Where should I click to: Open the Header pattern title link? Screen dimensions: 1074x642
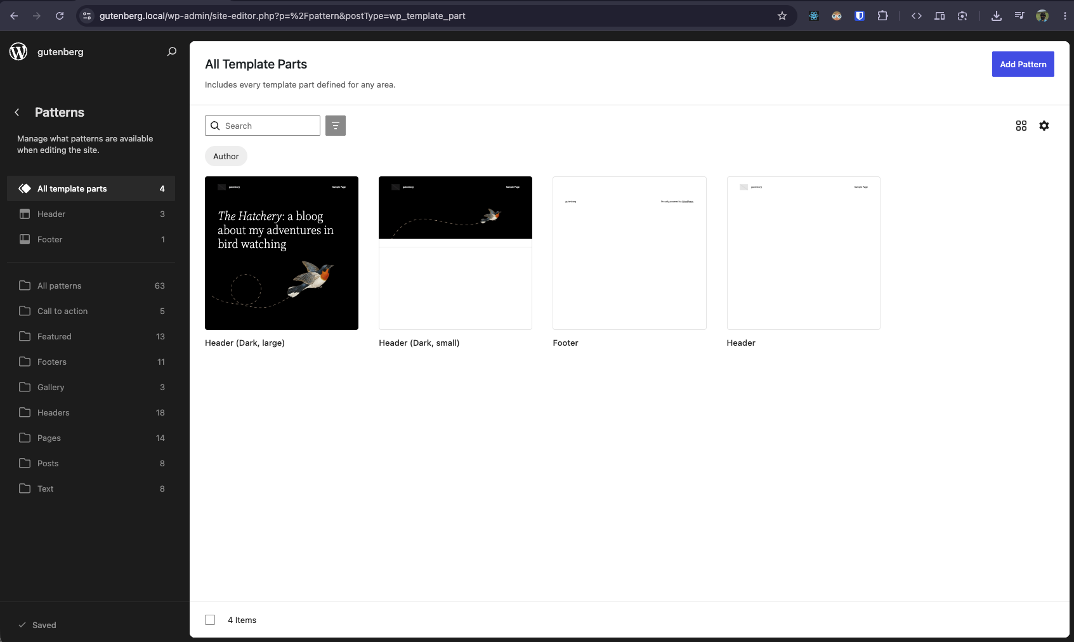coord(741,343)
